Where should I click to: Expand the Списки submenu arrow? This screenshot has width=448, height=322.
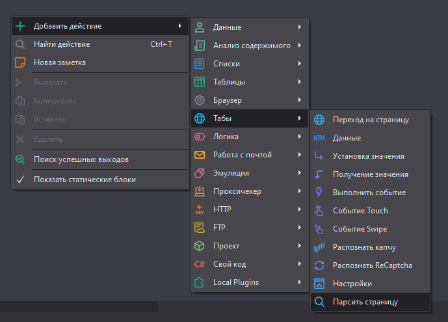click(x=300, y=64)
